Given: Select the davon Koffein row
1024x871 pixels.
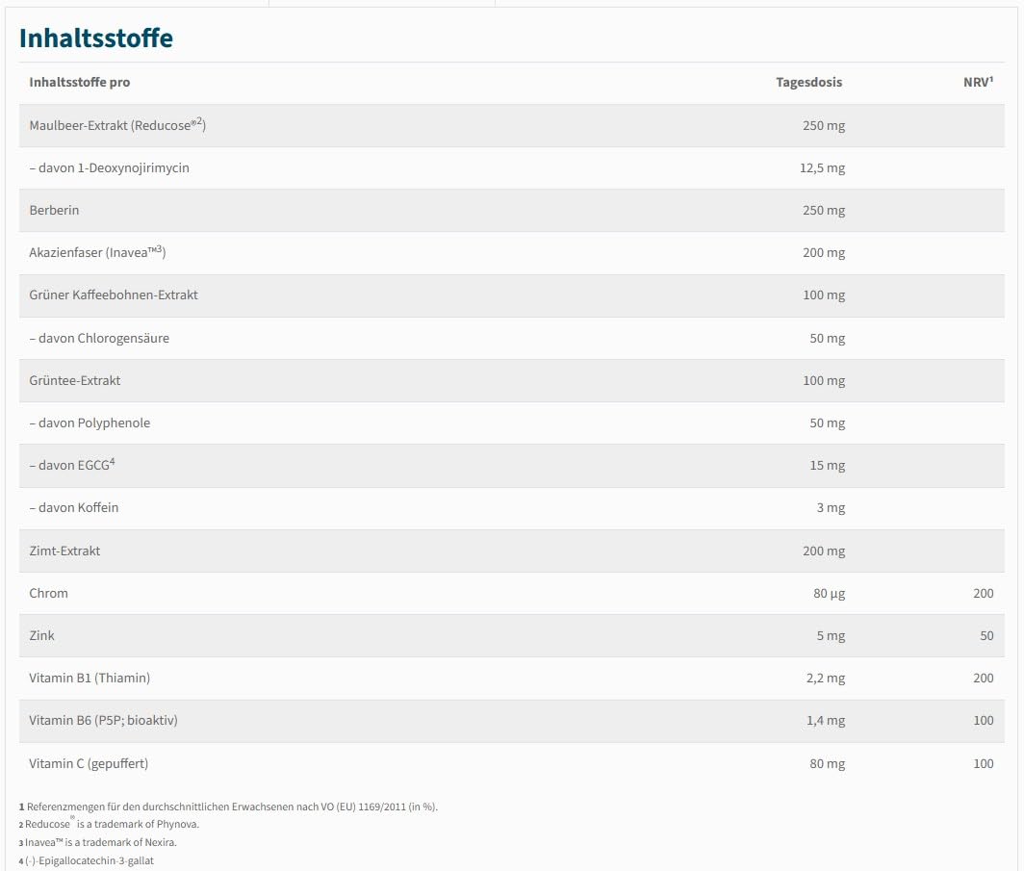Looking at the screenshot, I should click(511, 508).
